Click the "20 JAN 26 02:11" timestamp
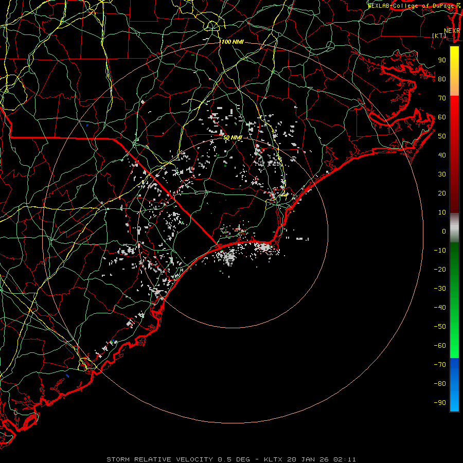Screen dimensions: 463x463 point(322,459)
